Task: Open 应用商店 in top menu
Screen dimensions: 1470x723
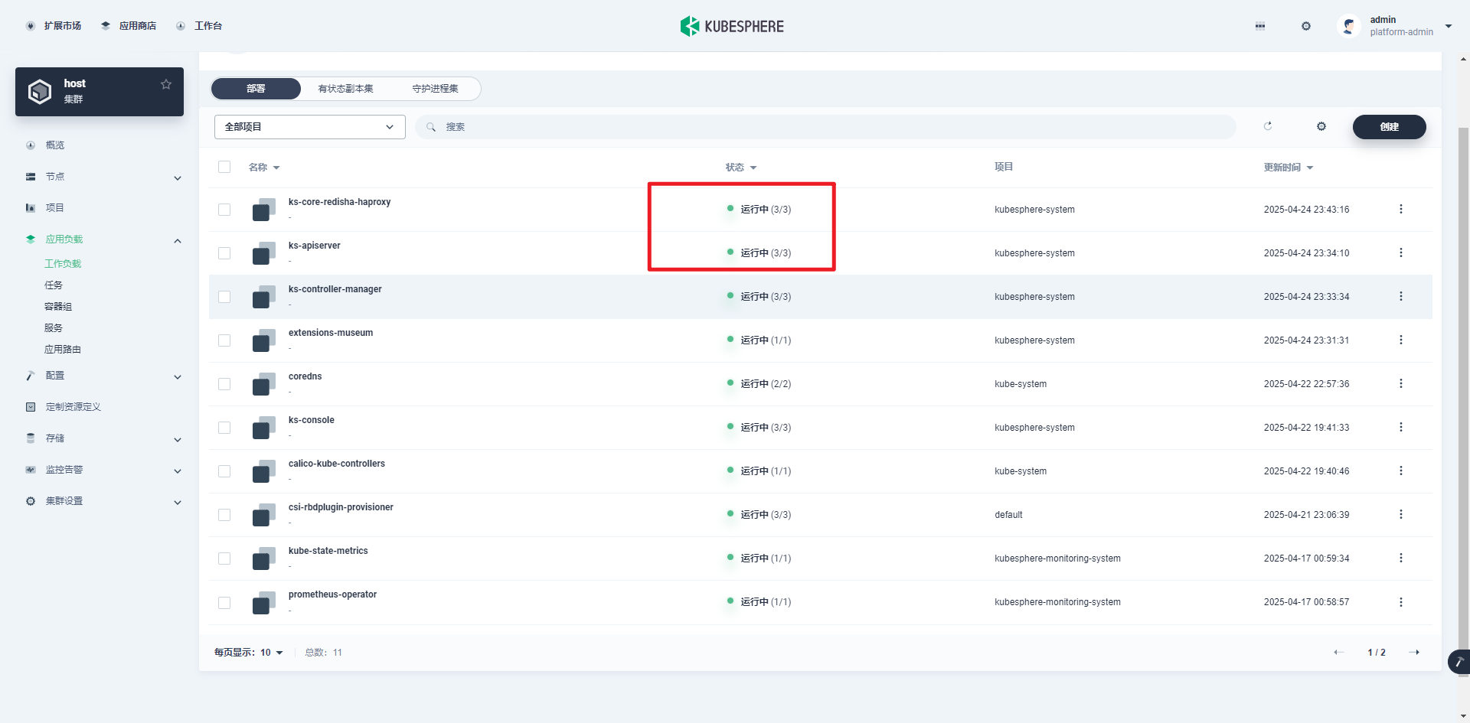Action: coord(129,26)
